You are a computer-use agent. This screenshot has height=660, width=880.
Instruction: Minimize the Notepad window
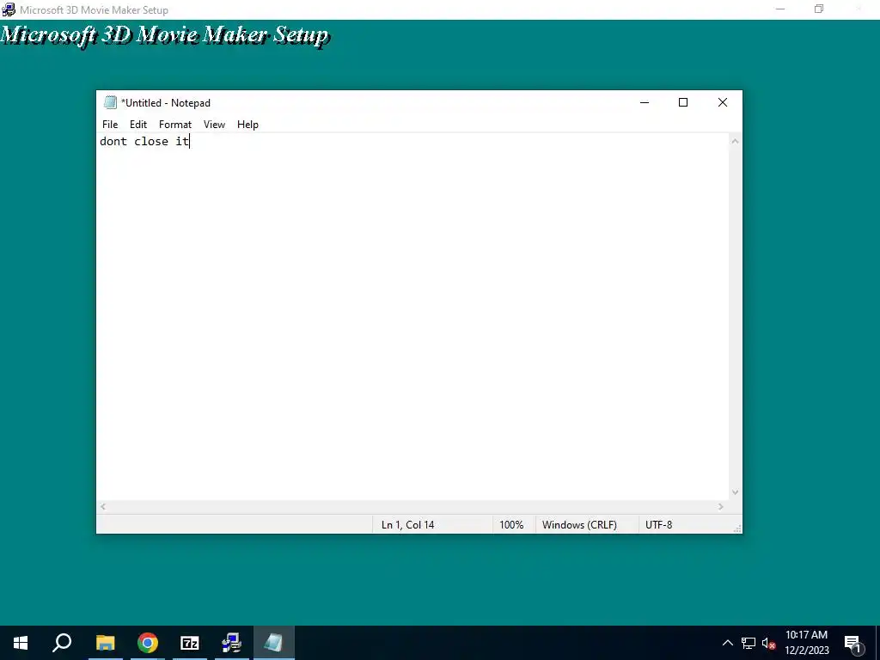(x=645, y=102)
